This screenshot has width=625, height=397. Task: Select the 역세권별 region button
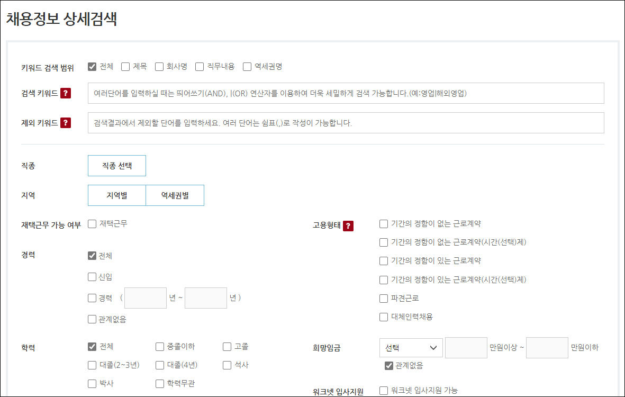(175, 195)
